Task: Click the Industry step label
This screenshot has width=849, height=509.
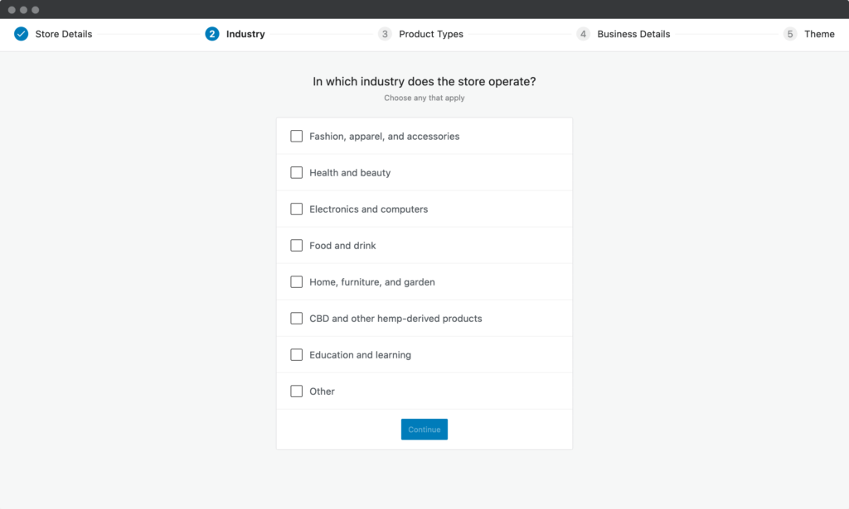Action: [245, 34]
